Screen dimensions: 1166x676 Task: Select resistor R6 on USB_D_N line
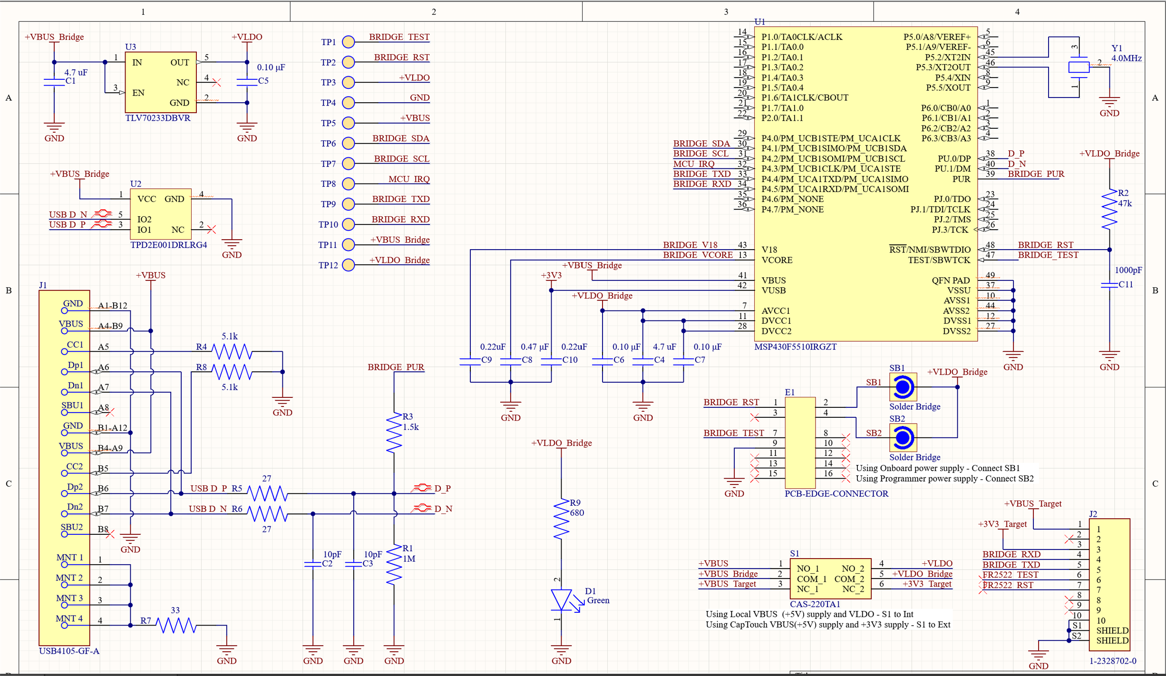point(267,514)
